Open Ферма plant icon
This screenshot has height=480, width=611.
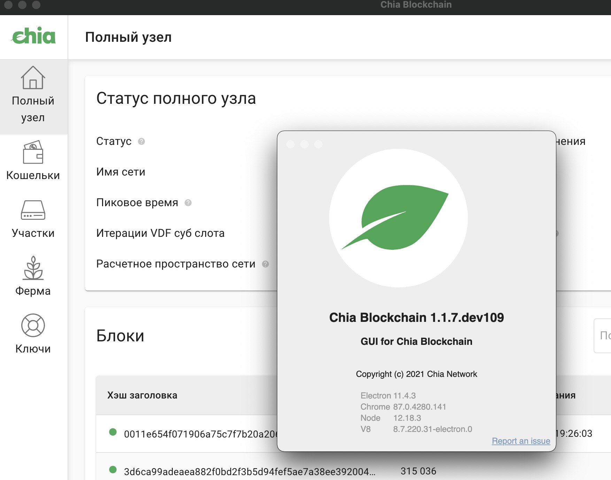pyautogui.click(x=33, y=268)
